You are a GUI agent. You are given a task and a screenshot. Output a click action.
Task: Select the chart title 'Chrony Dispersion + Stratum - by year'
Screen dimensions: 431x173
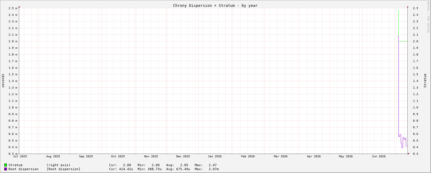215,5
